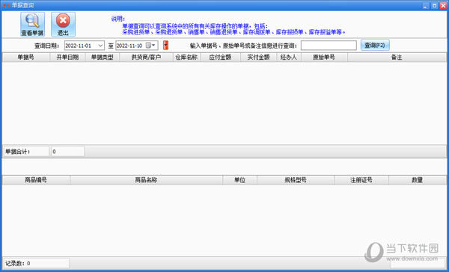Open the end date calendar picker
Screen dimensions: 449x272
(150, 45)
